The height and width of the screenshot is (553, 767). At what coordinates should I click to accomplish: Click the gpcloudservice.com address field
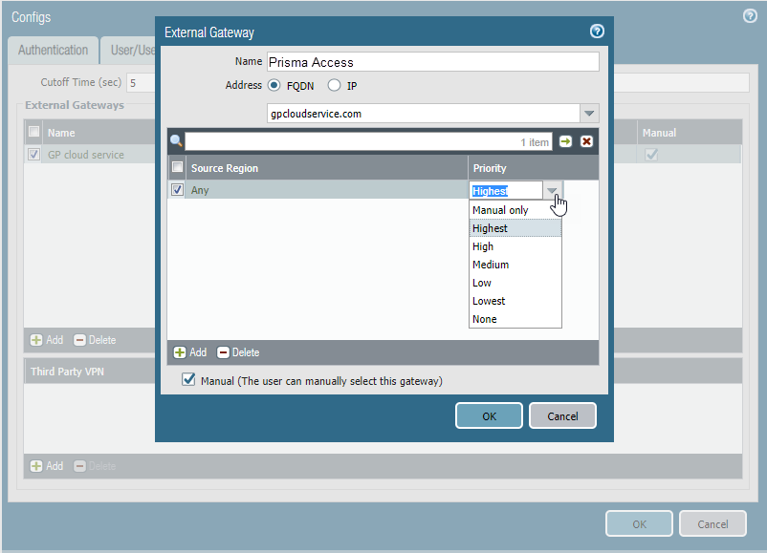424,114
